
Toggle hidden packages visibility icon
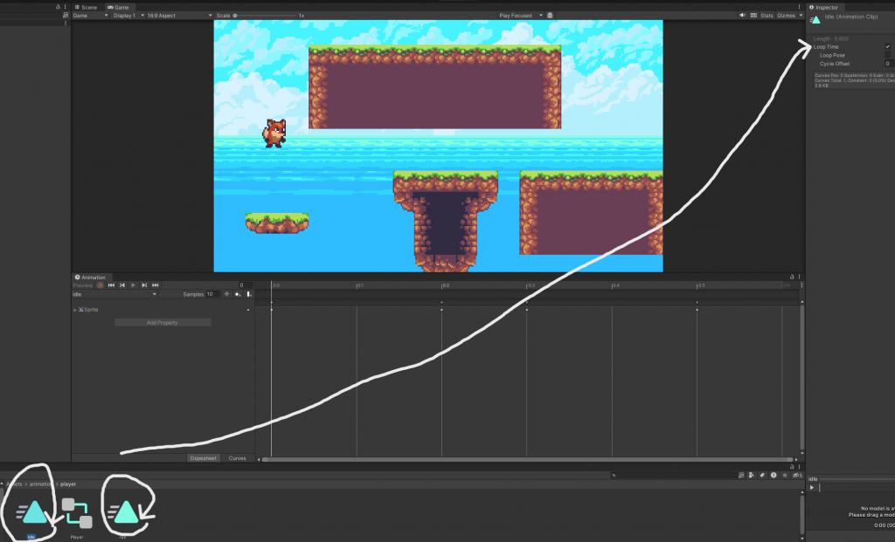(797, 476)
